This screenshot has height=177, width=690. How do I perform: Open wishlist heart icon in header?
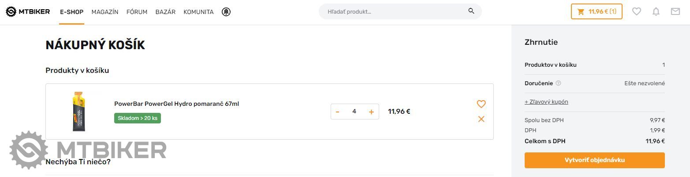636,11
